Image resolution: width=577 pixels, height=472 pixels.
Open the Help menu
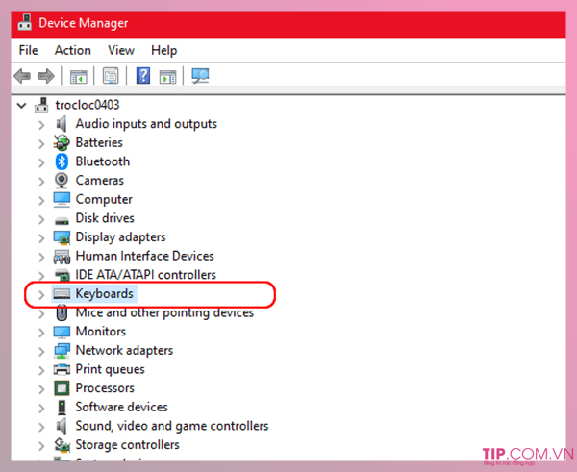pyautogui.click(x=163, y=50)
